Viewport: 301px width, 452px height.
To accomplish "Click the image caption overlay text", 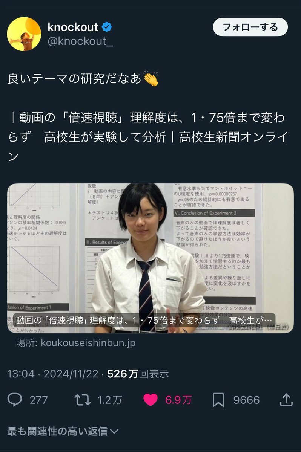I will pos(144,321).
